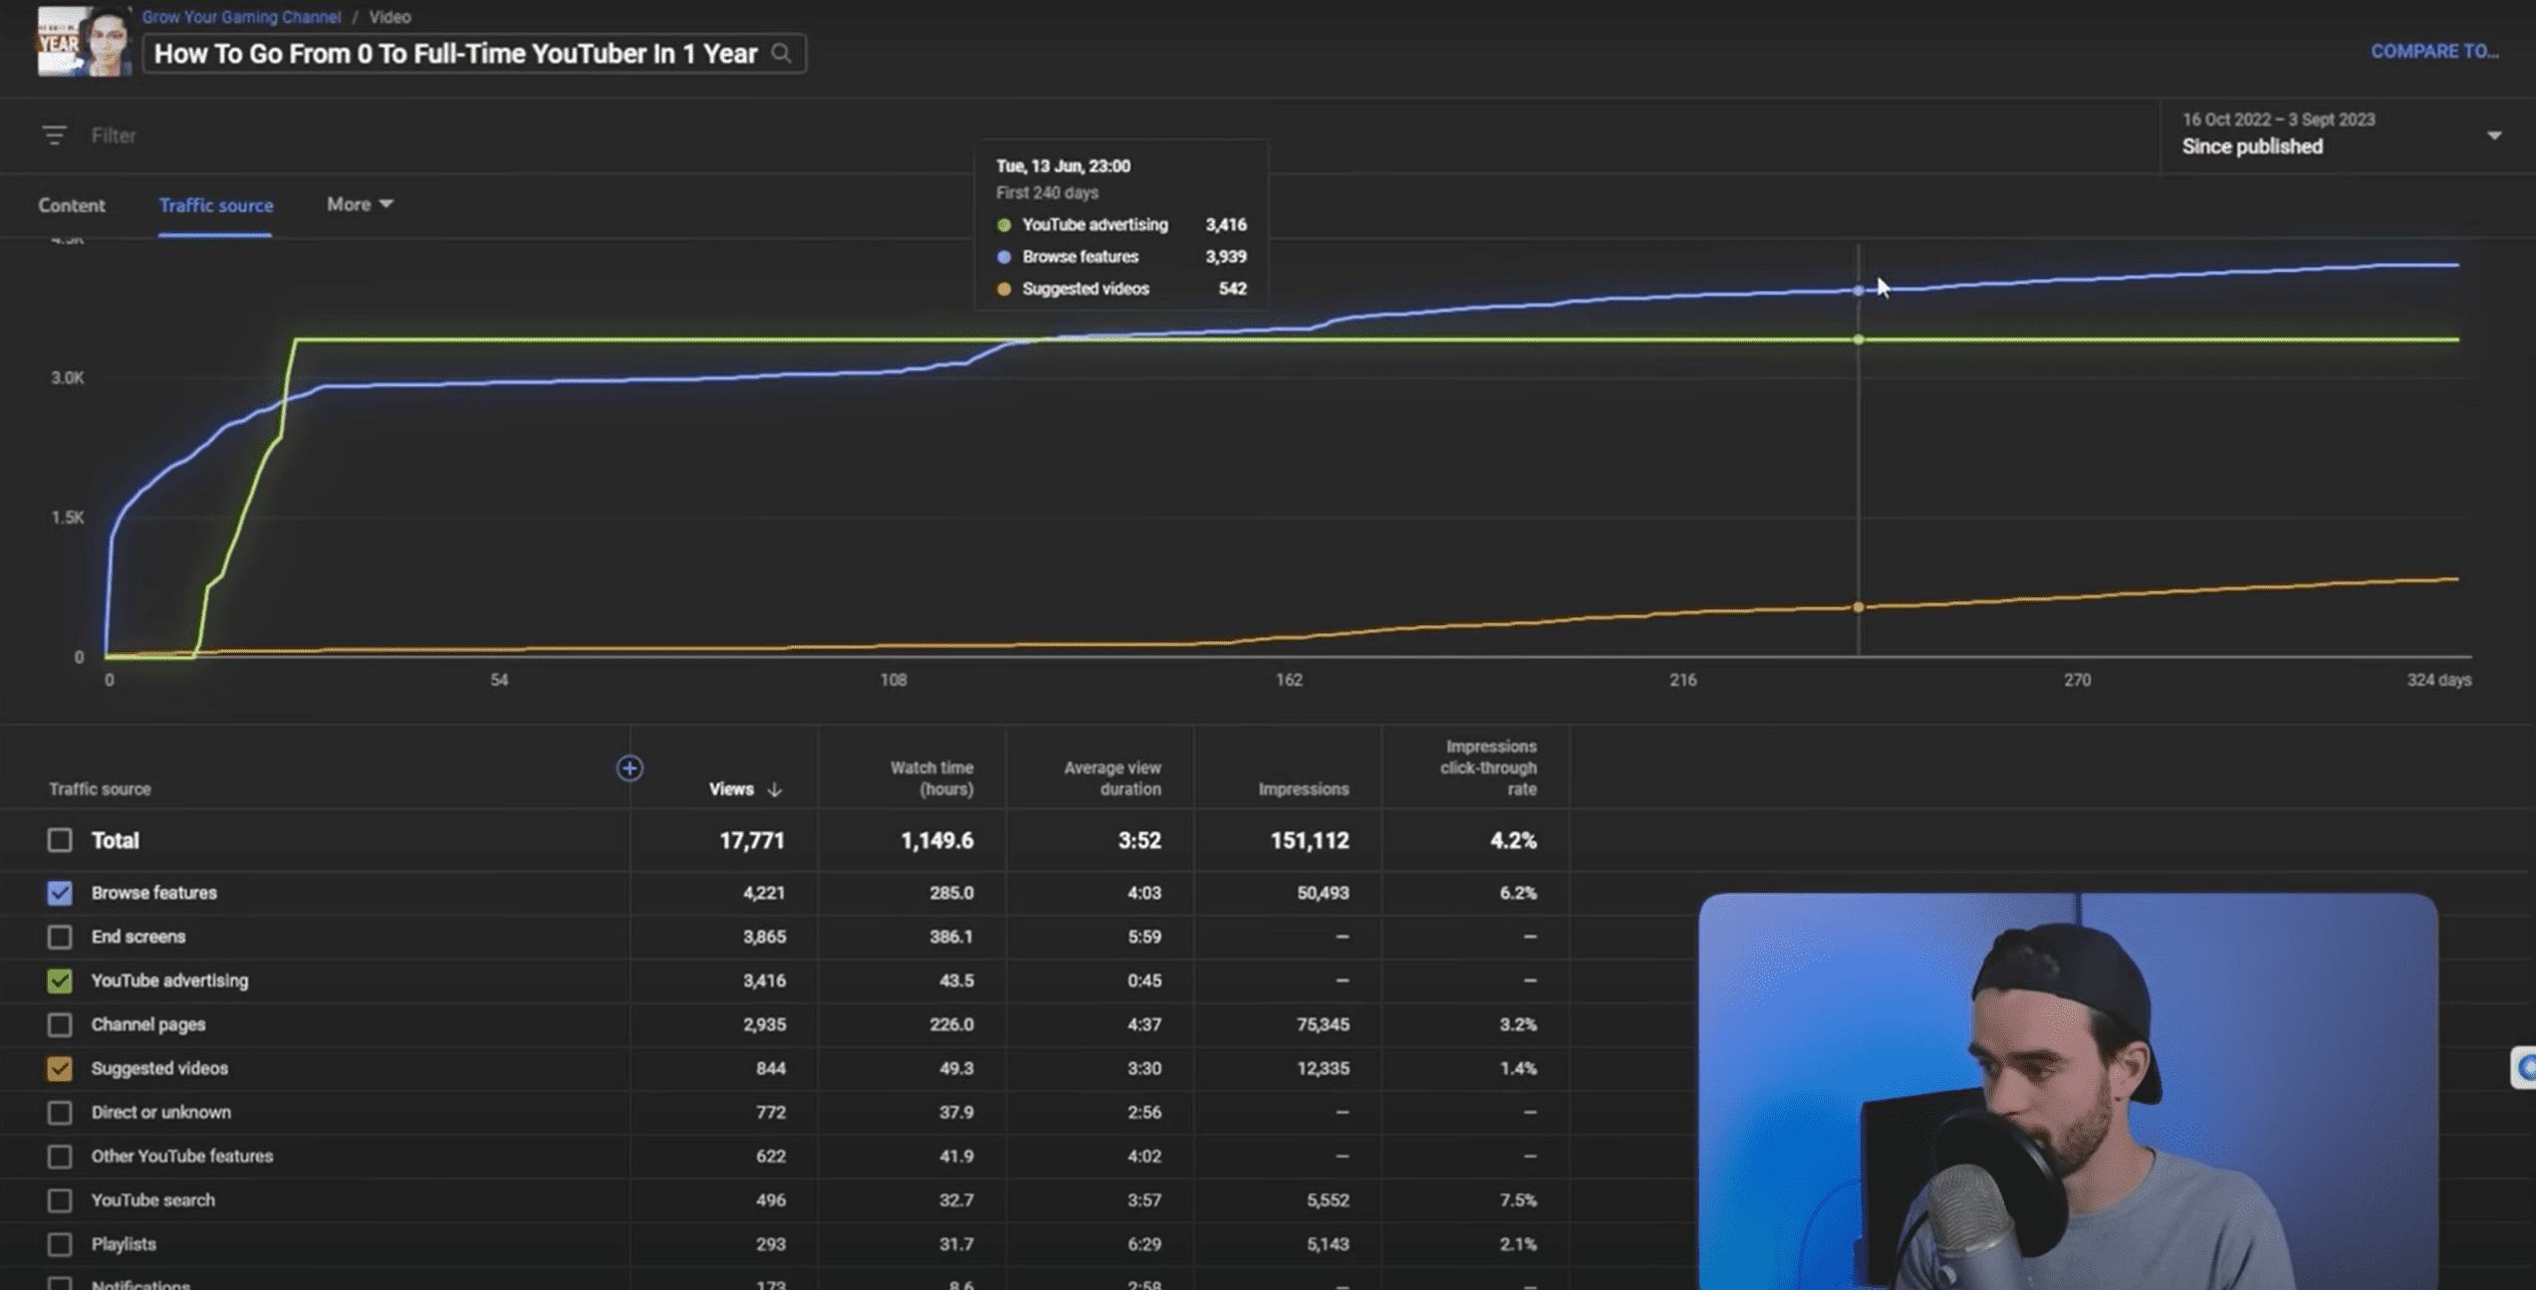Click the Impressions column header
The height and width of the screenshot is (1290, 2536).
[1303, 789]
